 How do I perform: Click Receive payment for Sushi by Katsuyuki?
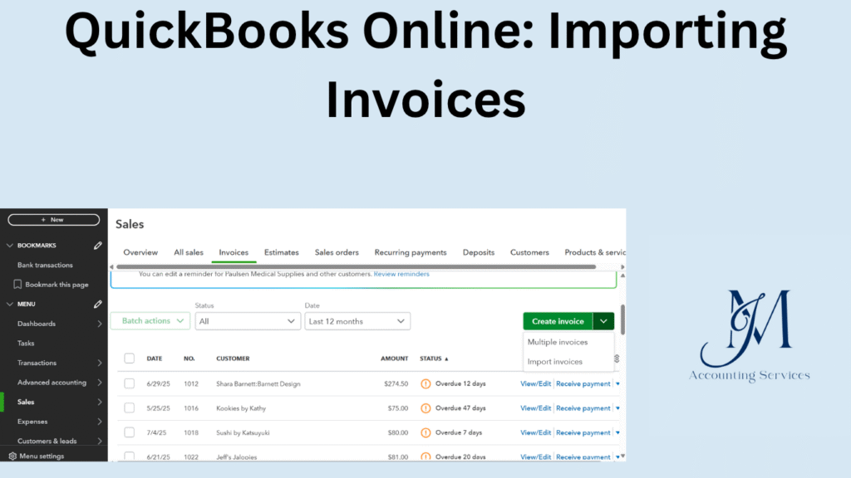(583, 432)
